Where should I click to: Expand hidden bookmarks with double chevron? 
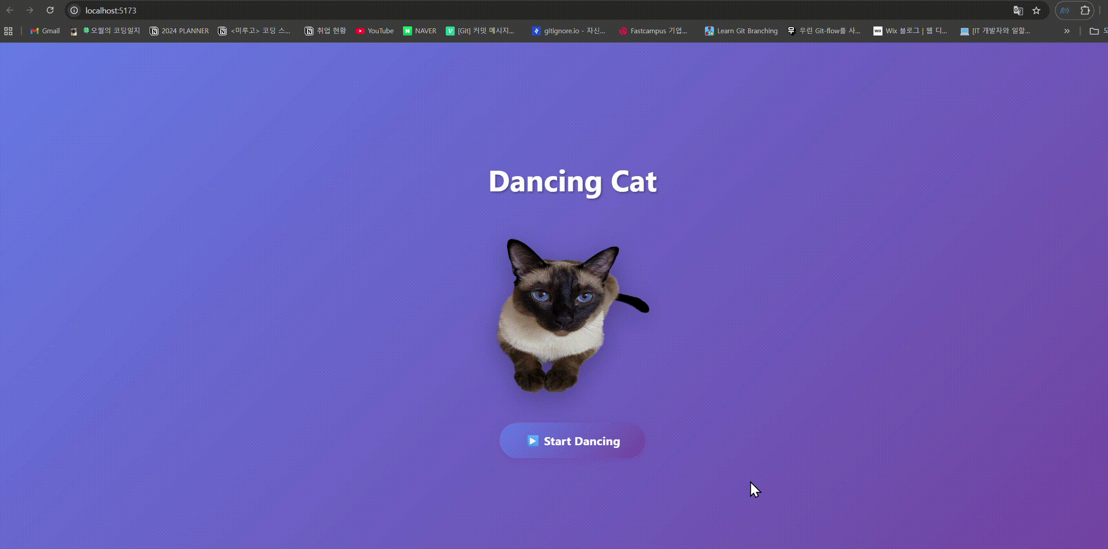1067,31
